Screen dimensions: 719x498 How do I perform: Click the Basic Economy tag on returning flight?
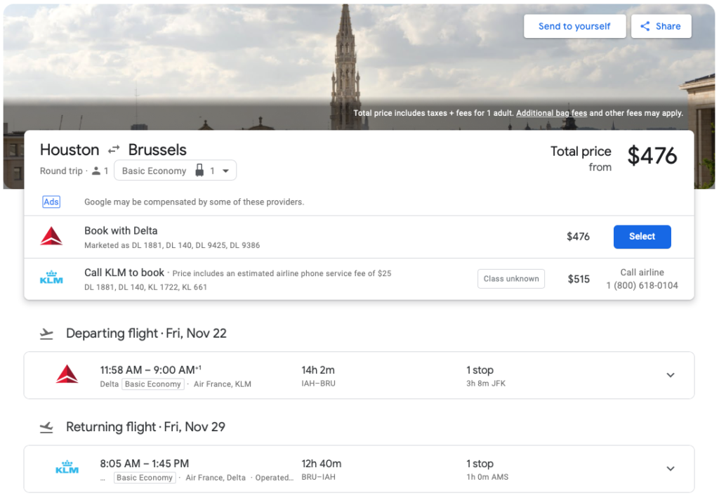point(145,478)
